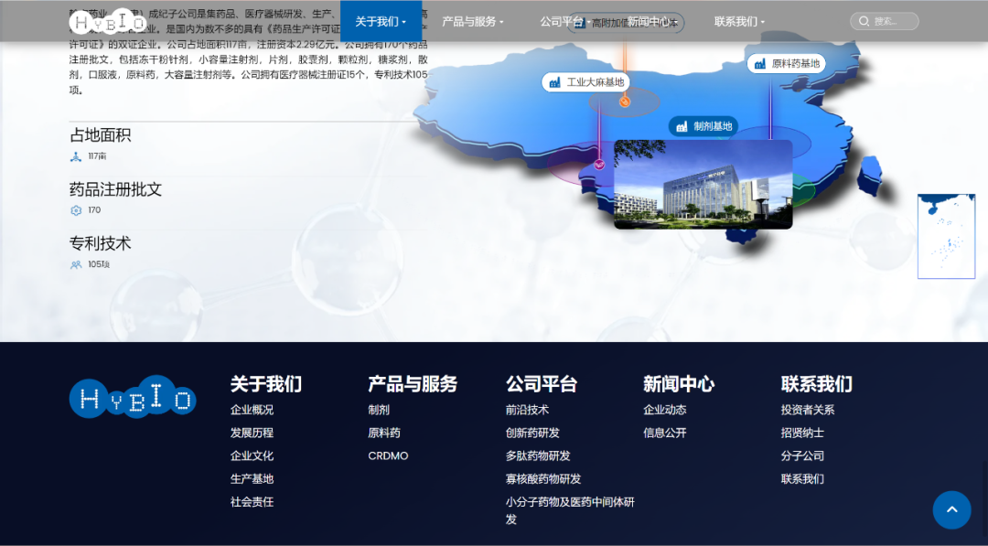The width and height of the screenshot is (988, 546).
Task: Click the 117亩 value text
Action: click(97, 156)
